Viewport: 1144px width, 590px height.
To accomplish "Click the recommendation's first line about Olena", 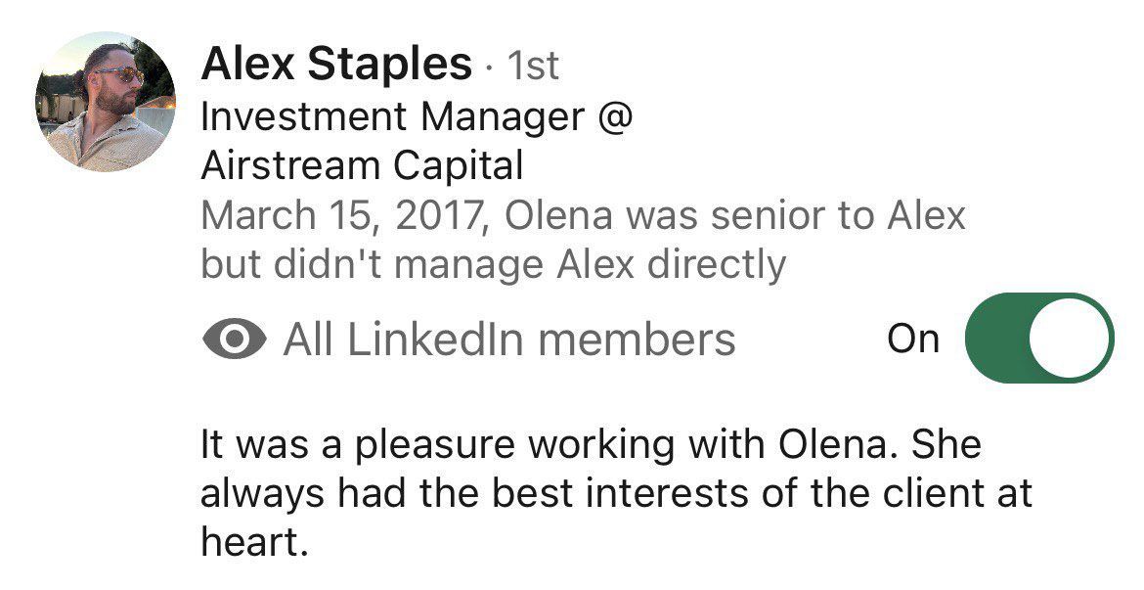I will click(x=591, y=445).
